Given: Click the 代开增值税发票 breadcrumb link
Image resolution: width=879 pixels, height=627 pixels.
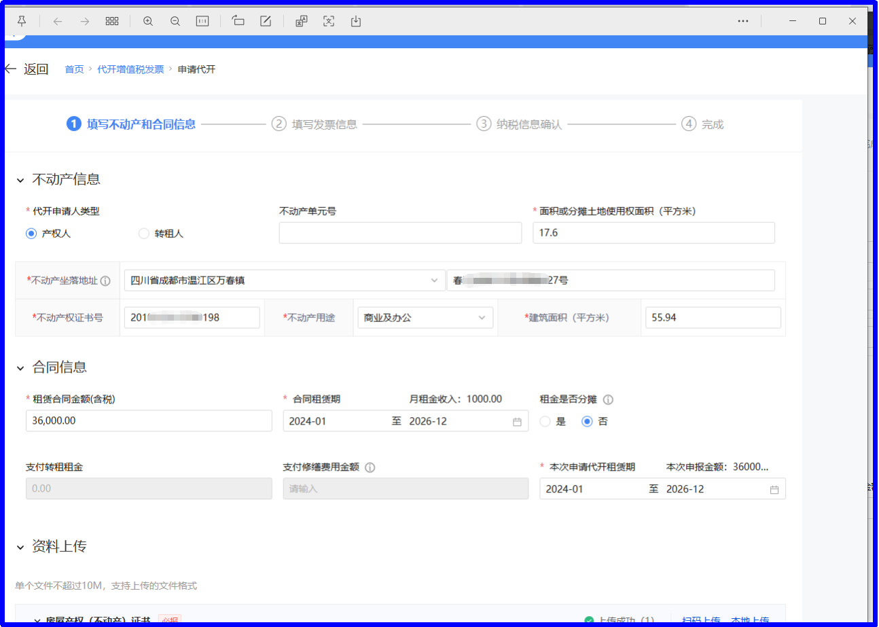Looking at the screenshot, I should 130,69.
